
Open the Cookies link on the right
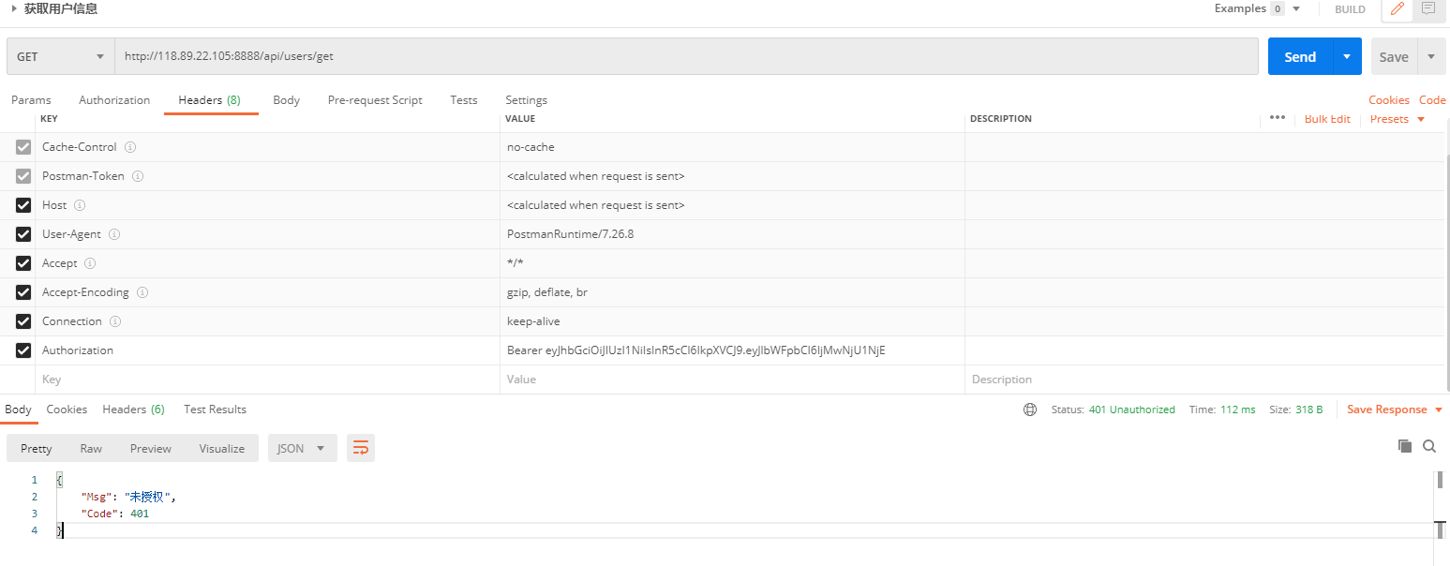tap(1388, 100)
